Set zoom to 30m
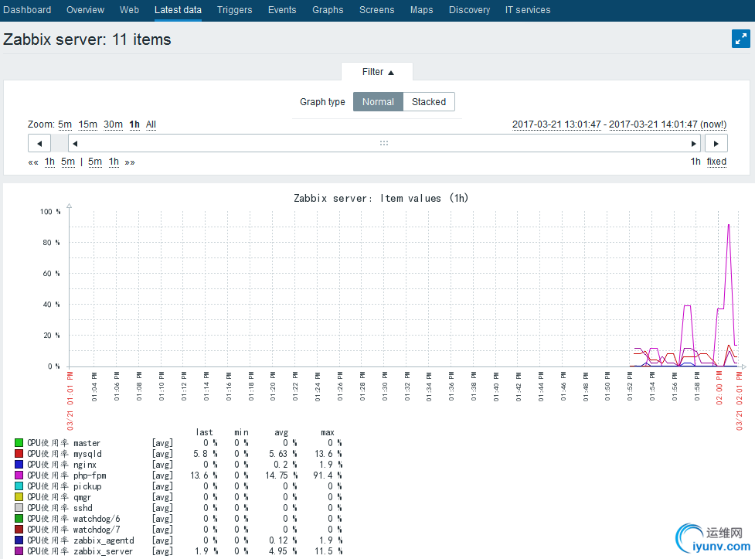This screenshot has width=755, height=559. click(x=113, y=124)
